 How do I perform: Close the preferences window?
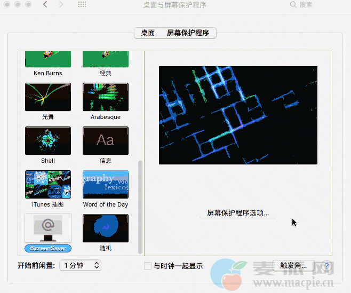tap(7, 4)
